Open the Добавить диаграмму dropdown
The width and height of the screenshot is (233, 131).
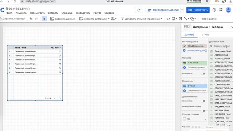tap(94, 19)
